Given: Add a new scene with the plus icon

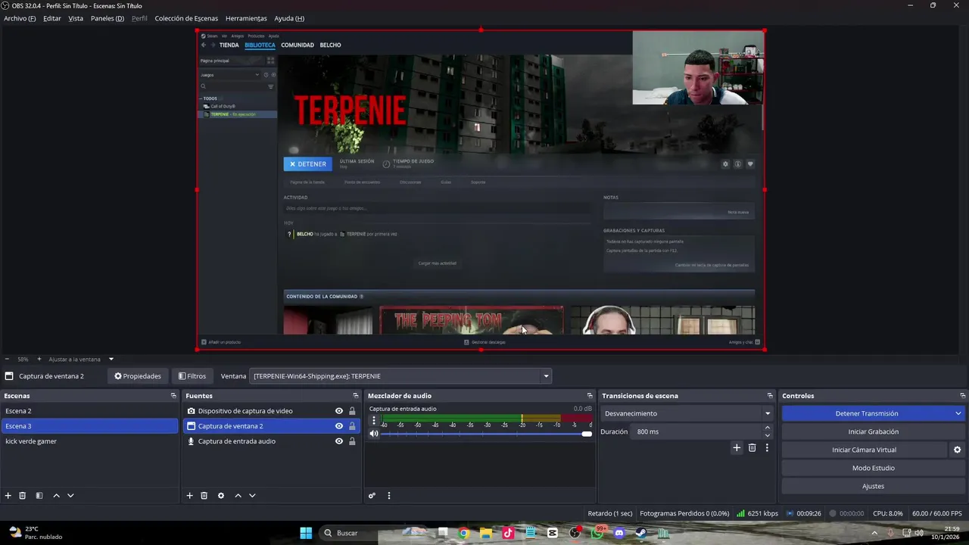Looking at the screenshot, I should (x=8, y=496).
